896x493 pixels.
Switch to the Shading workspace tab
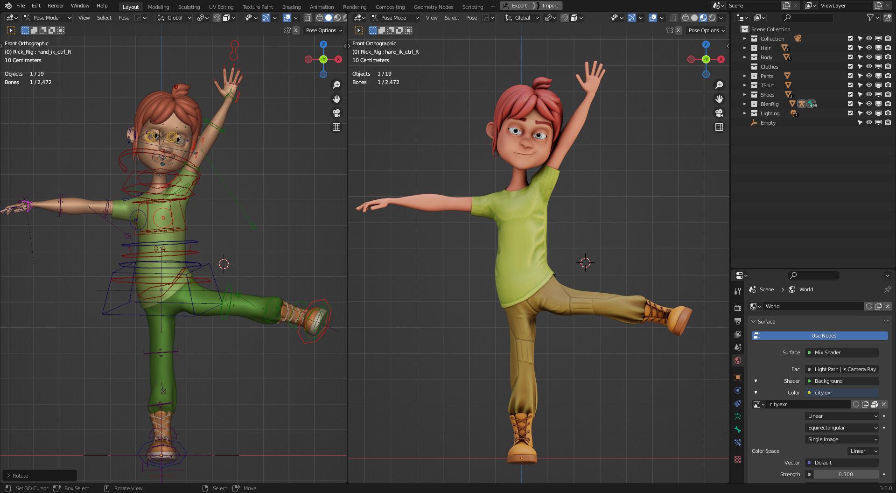coord(291,7)
